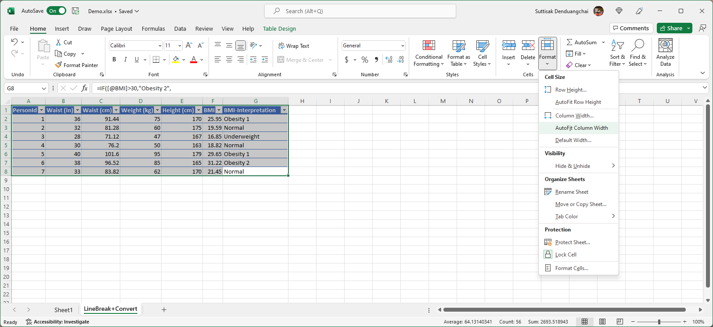Open Format as Table gallery
Screen dimensions: 713x327
coord(459,53)
